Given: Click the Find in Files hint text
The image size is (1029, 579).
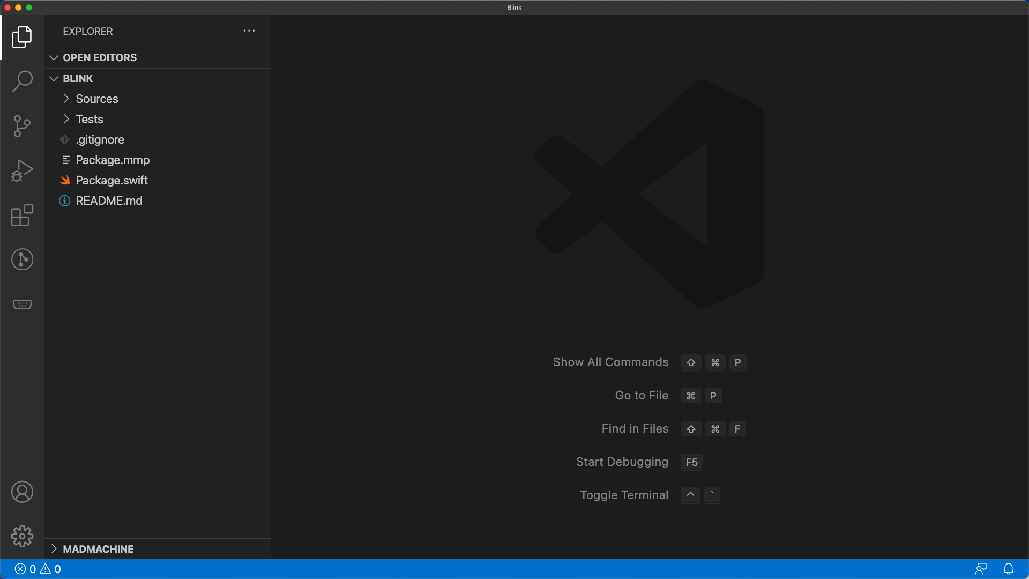Looking at the screenshot, I should tap(635, 429).
